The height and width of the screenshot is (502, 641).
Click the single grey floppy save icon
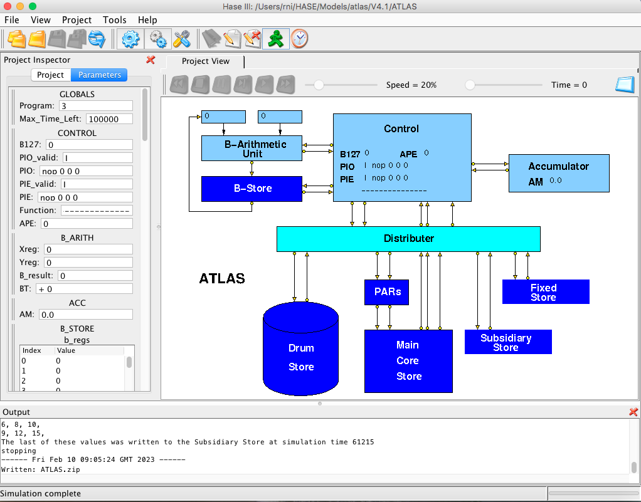coord(57,39)
